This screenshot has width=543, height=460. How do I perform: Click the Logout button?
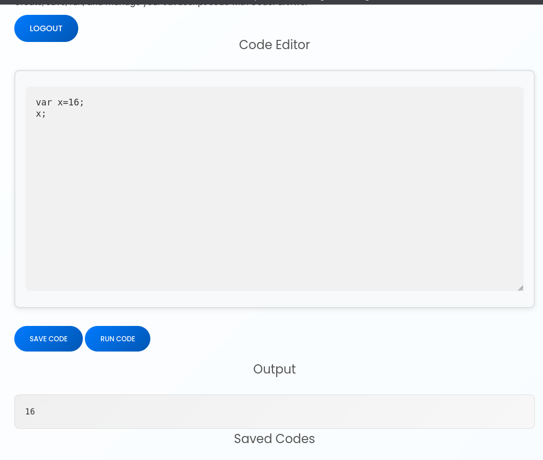pos(46,29)
